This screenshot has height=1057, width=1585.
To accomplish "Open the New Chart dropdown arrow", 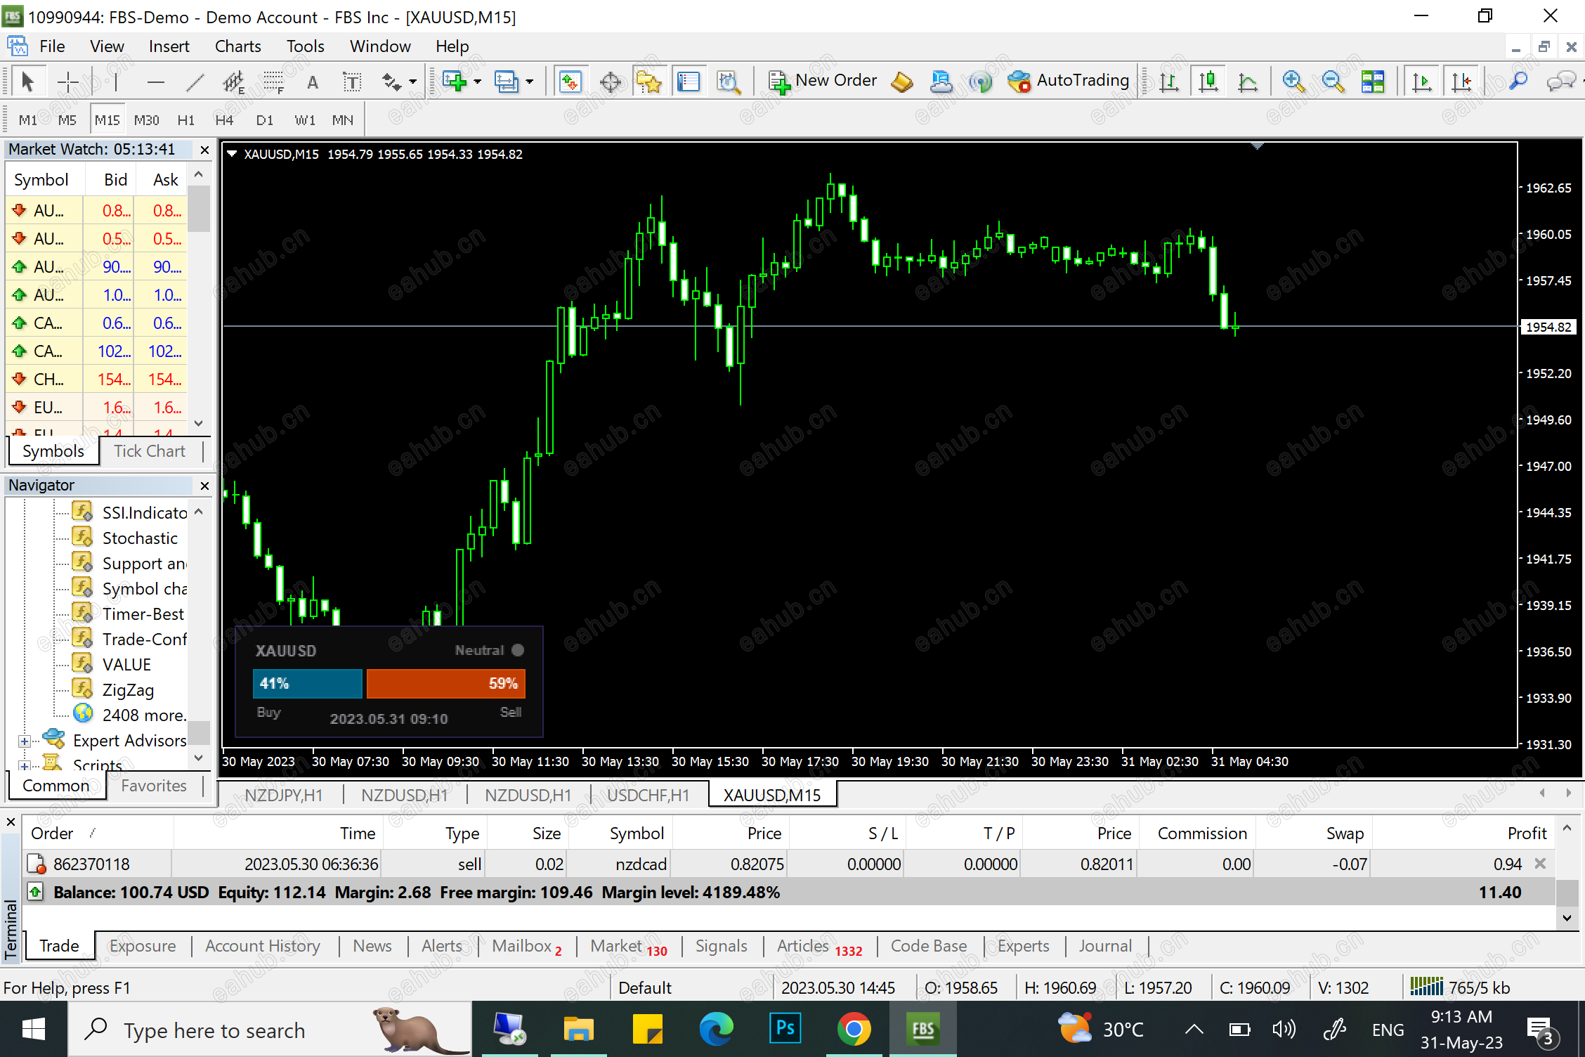I will point(476,81).
